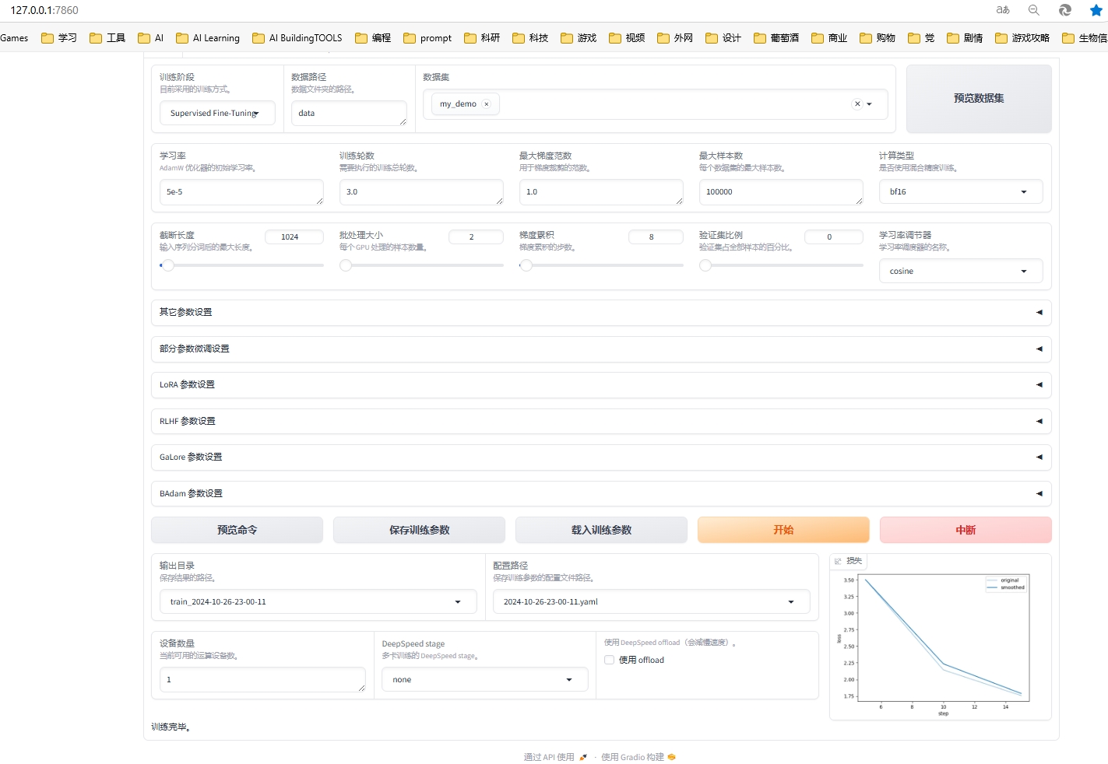Click the browser zoom magnifier icon
1108x764 pixels.
pyautogui.click(x=1033, y=10)
